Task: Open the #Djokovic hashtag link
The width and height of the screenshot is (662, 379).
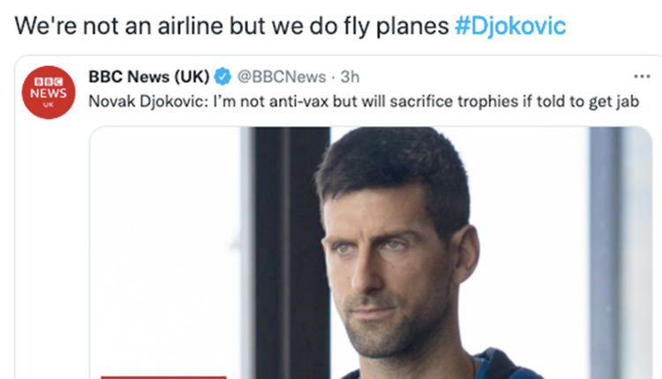Action: point(510,26)
